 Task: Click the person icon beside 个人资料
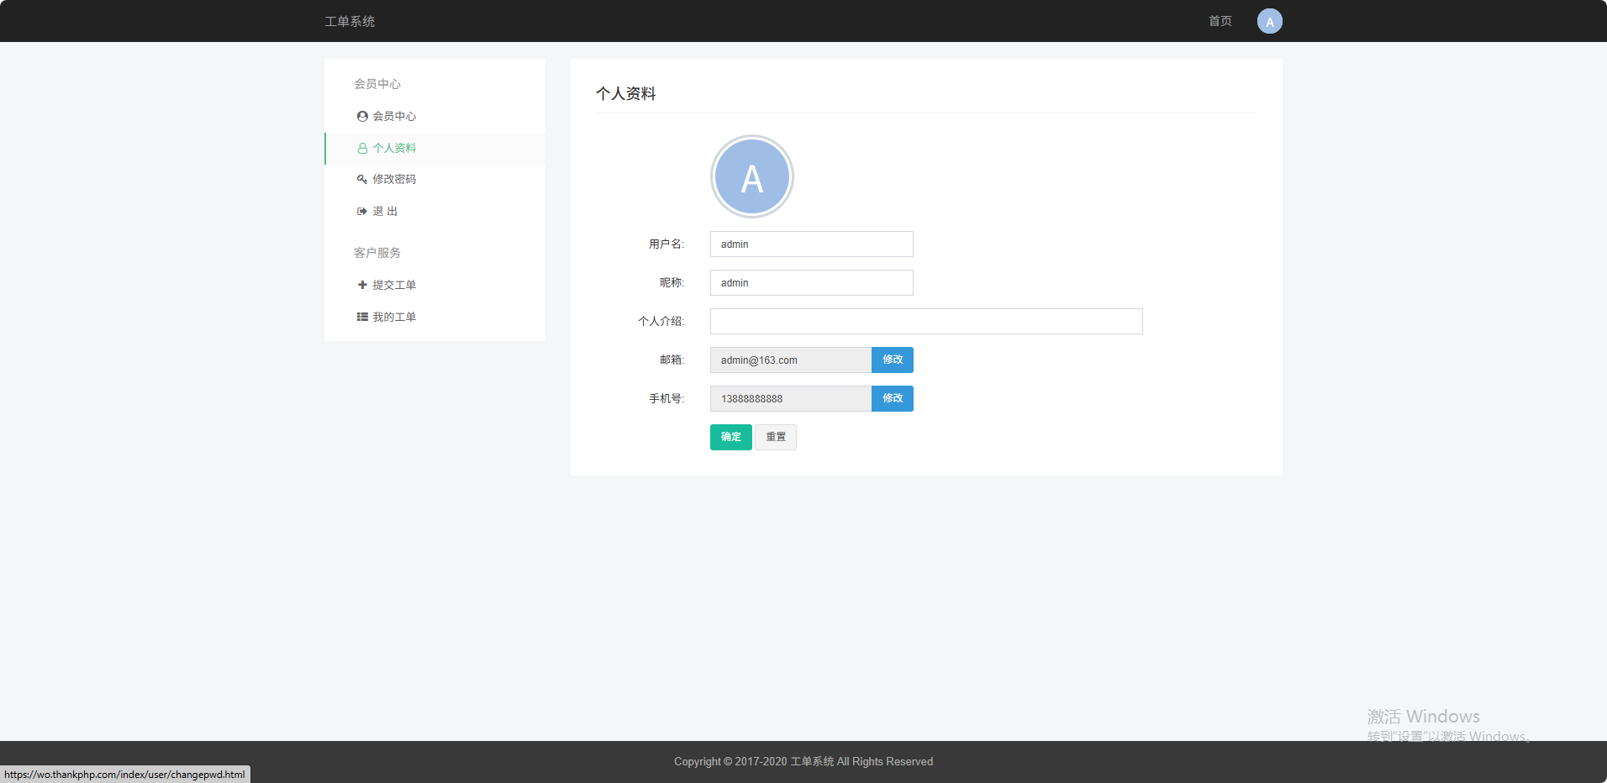tap(362, 149)
